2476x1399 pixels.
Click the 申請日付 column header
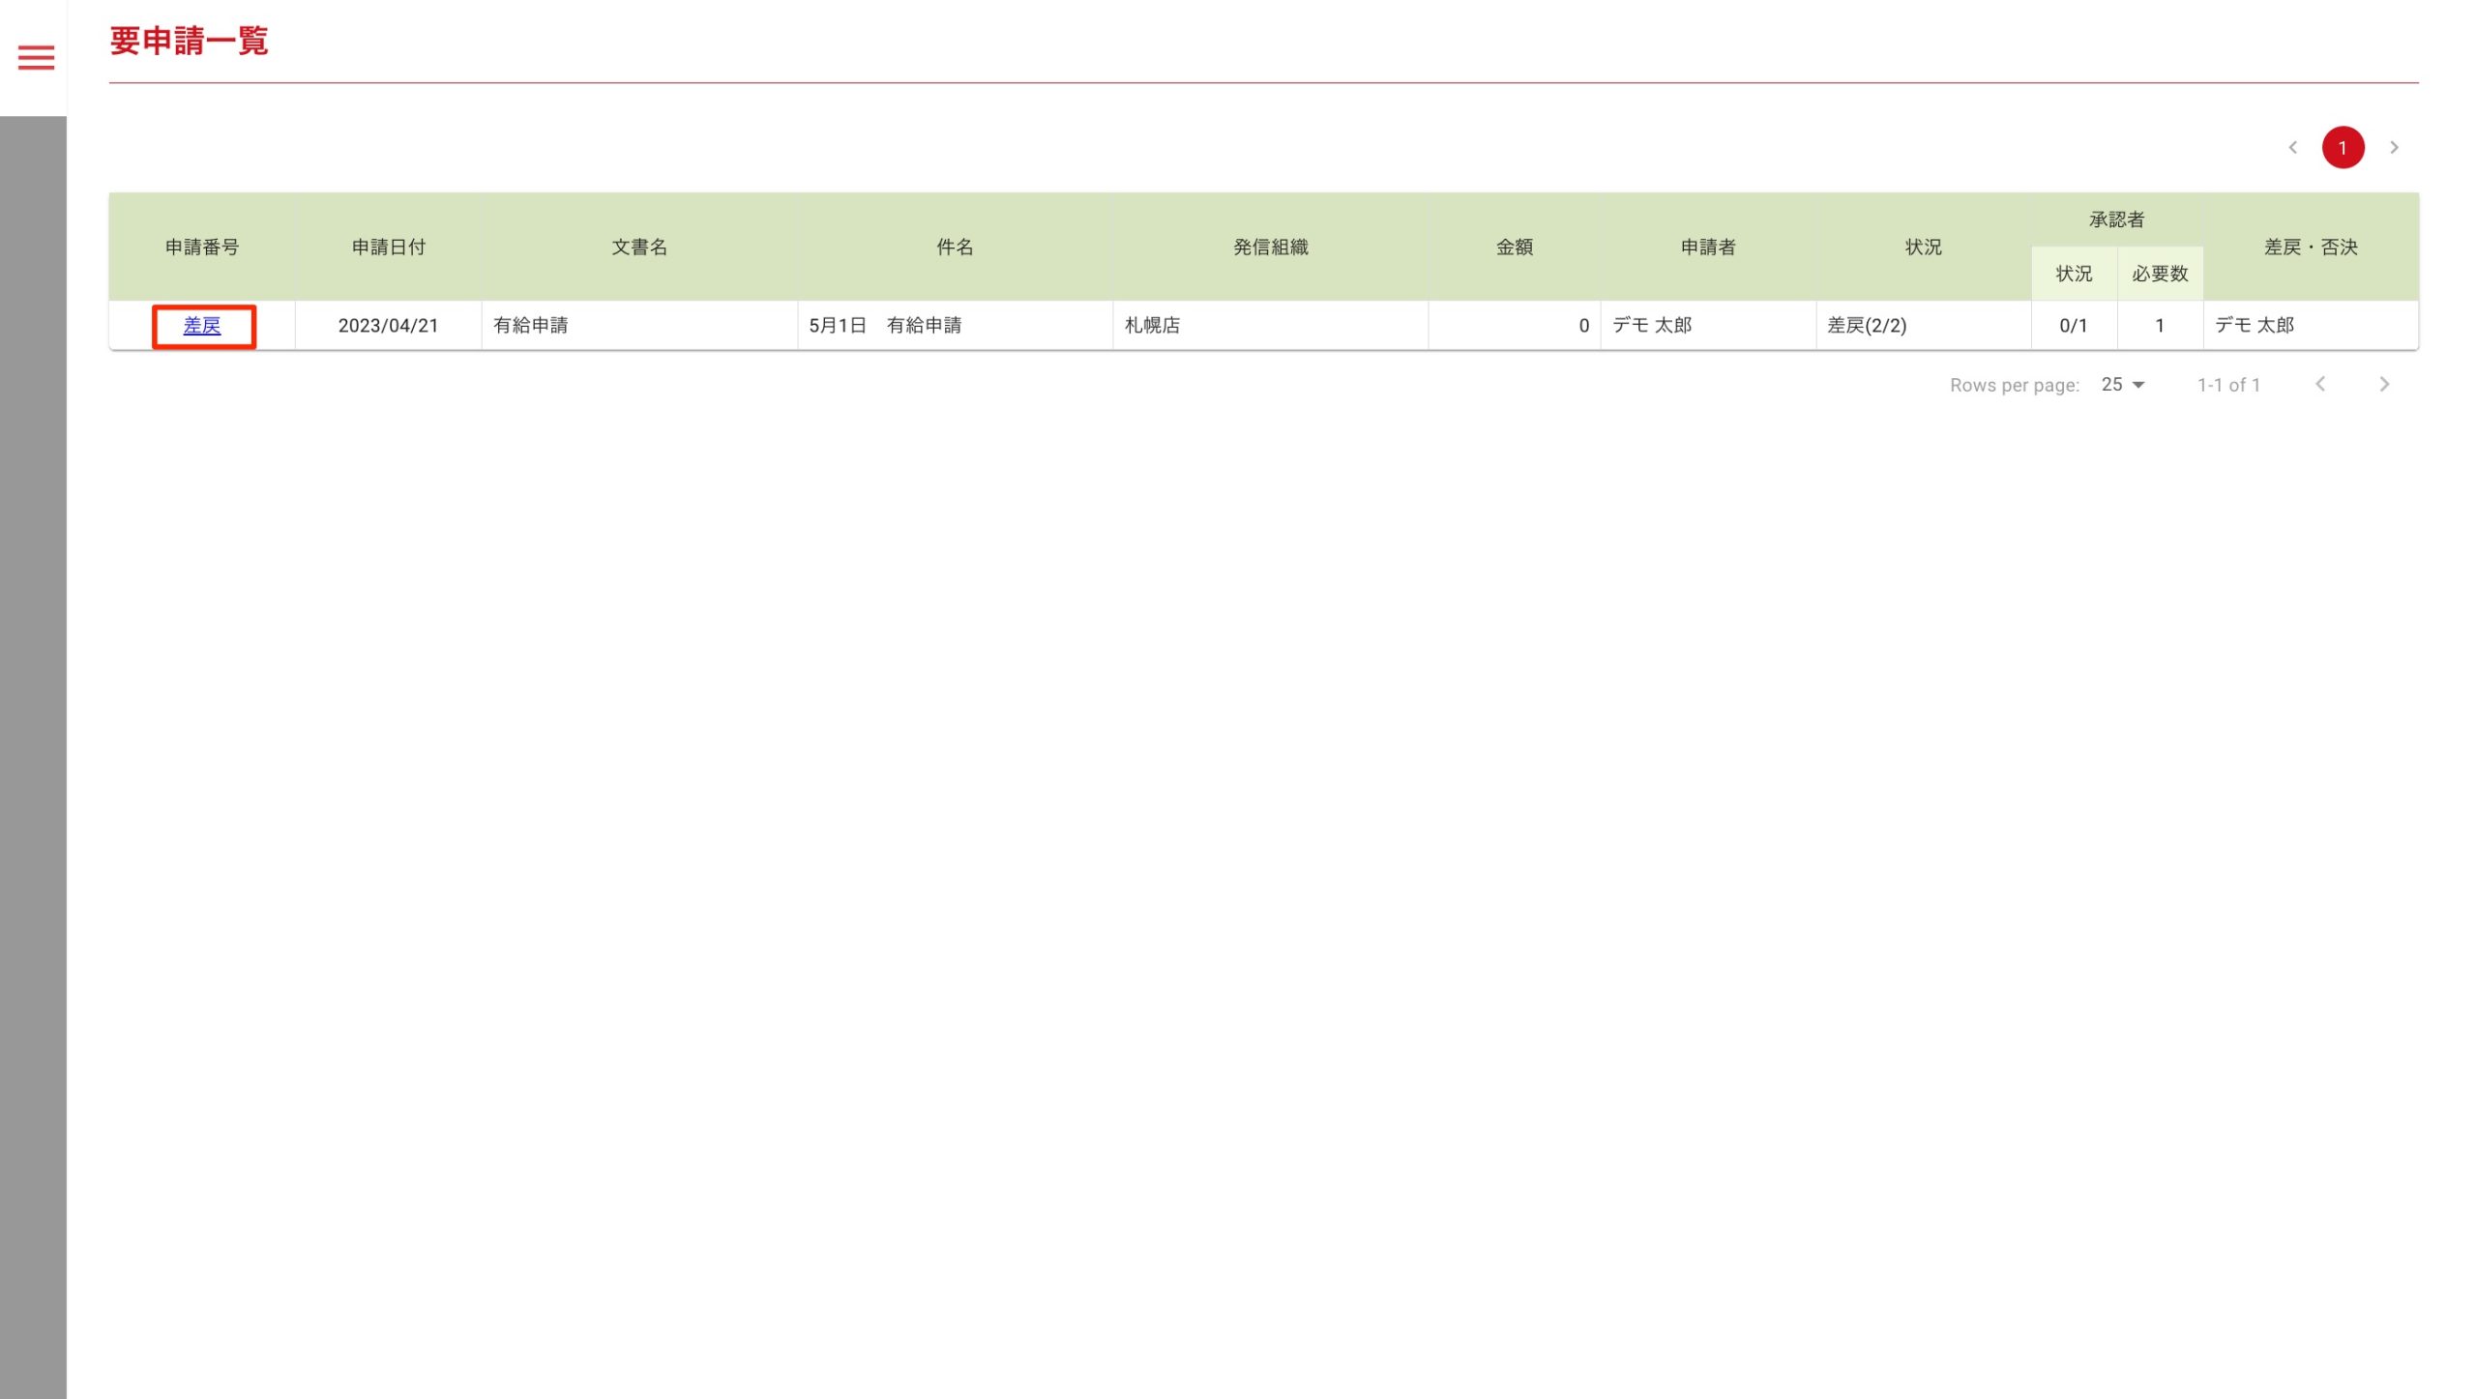[x=388, y=248]
